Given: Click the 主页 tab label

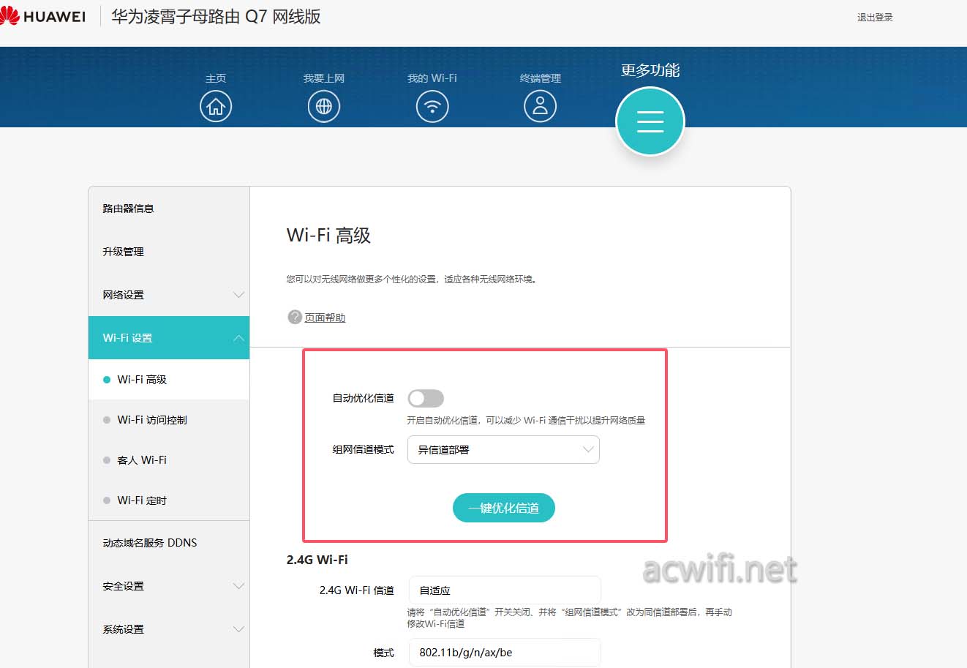Looking at the screenshot, I should click(216, 78).
